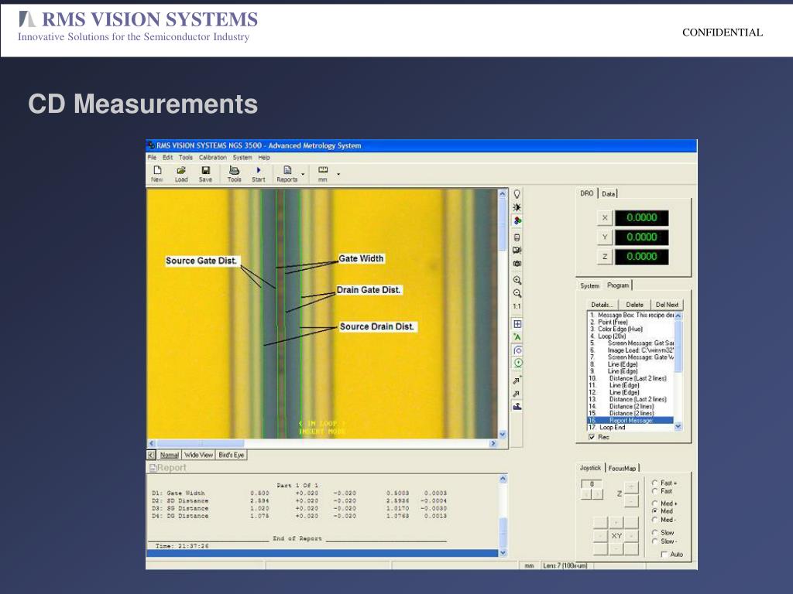Switch to the DRO tab
Image resolution: width=793 pixels, height=594 pixels.
pos(587,193)
